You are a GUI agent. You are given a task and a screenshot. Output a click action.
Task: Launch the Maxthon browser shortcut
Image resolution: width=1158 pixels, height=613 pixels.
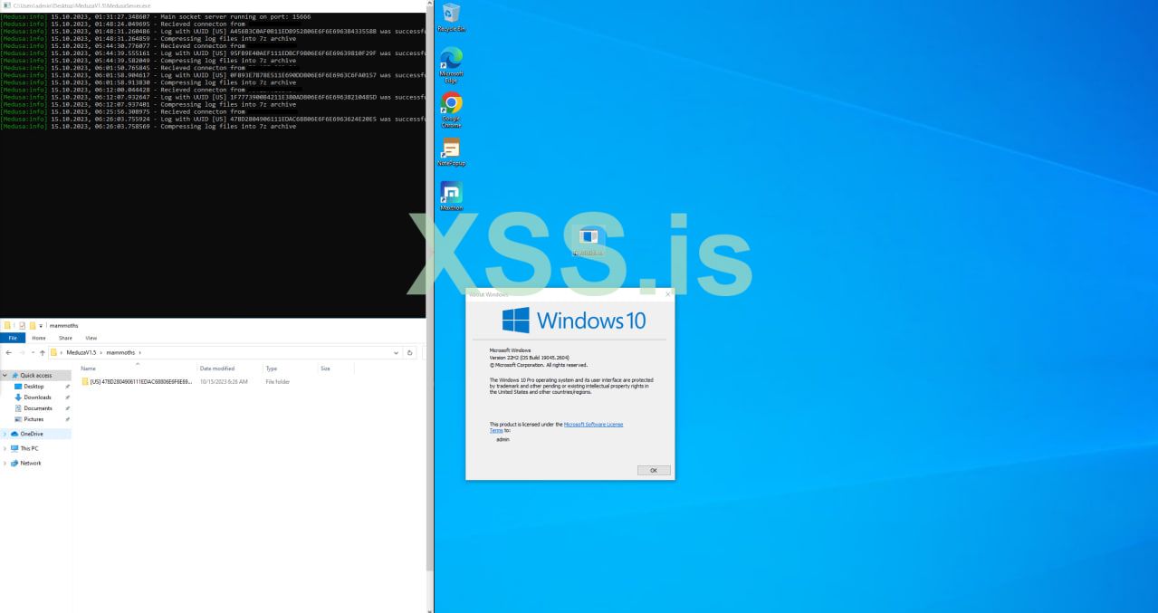(451, 192)
